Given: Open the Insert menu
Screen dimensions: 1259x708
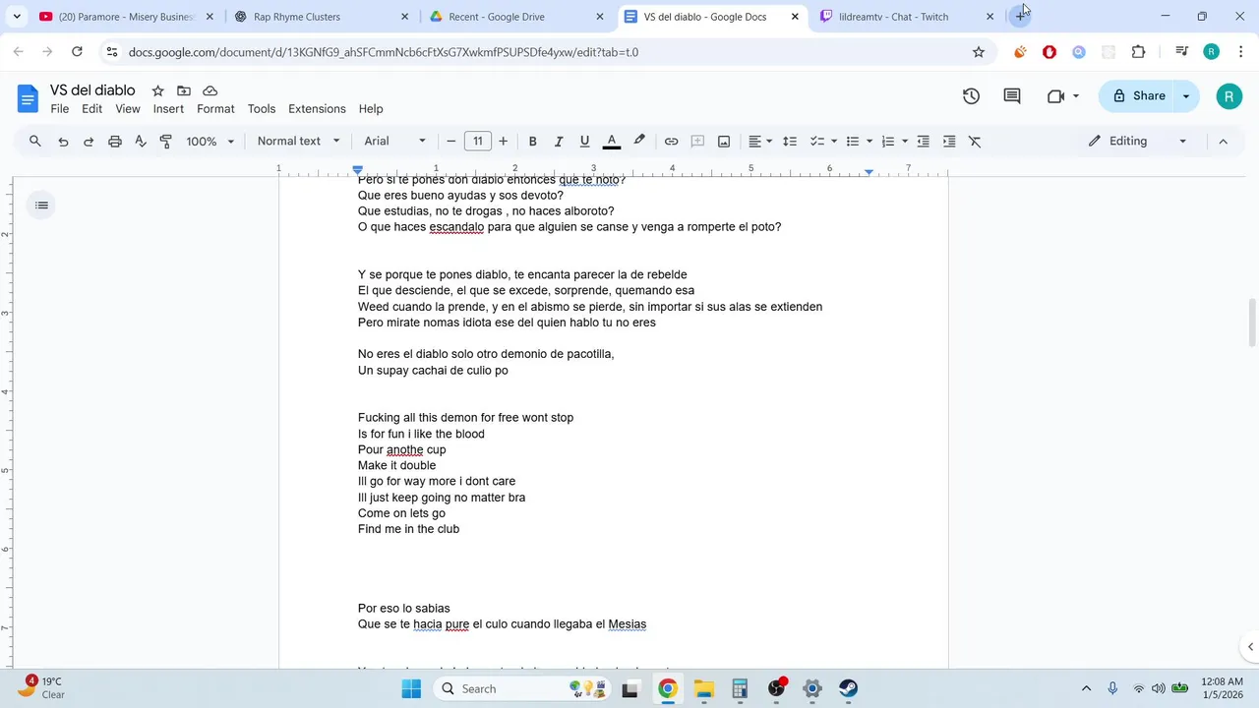Looking at the screenshot, I should coord(168,109).
